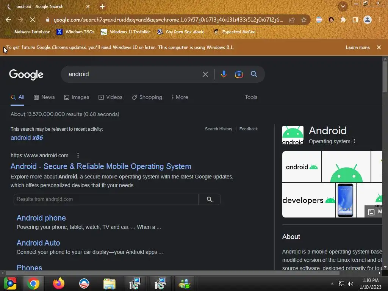Viewport: 388px width, 291px height.
Task: Switch to the Shopping tab
Action: [x=147, y=97]
